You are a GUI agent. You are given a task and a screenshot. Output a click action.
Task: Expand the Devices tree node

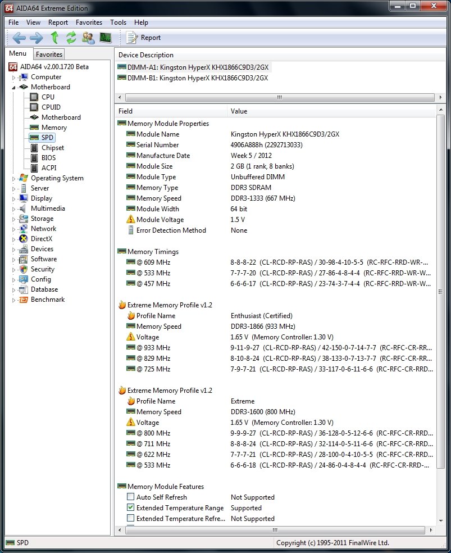[x=13, y=250]
